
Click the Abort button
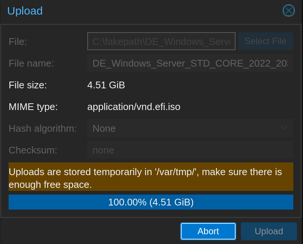click(x=208, y=231)
